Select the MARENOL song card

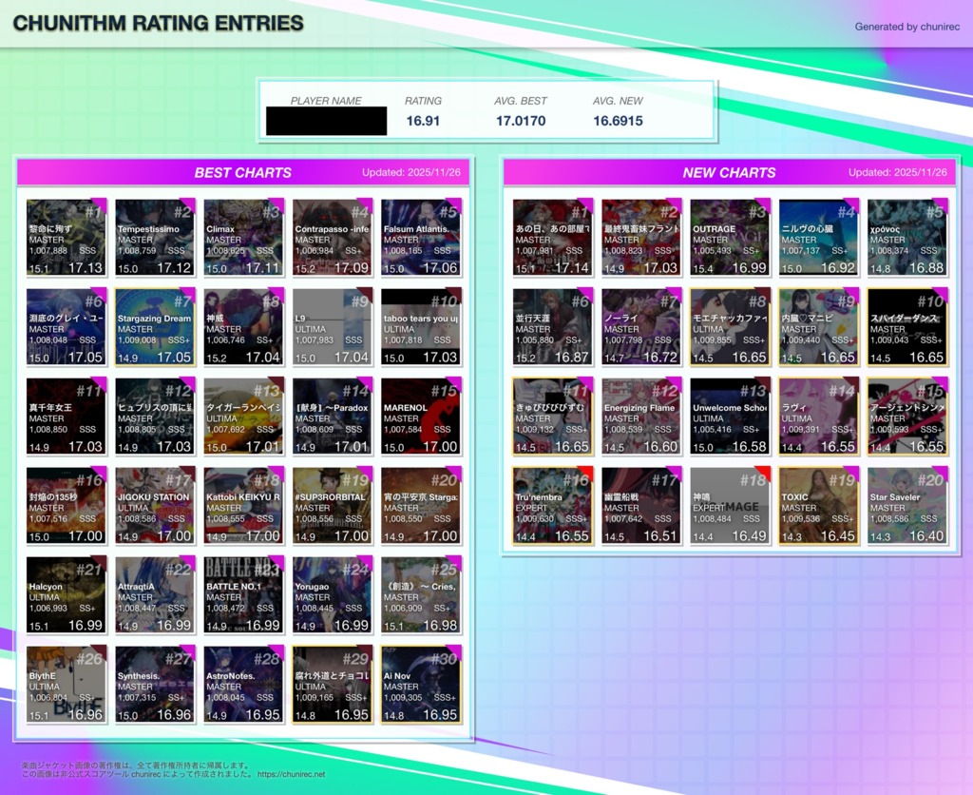[421, 417]
